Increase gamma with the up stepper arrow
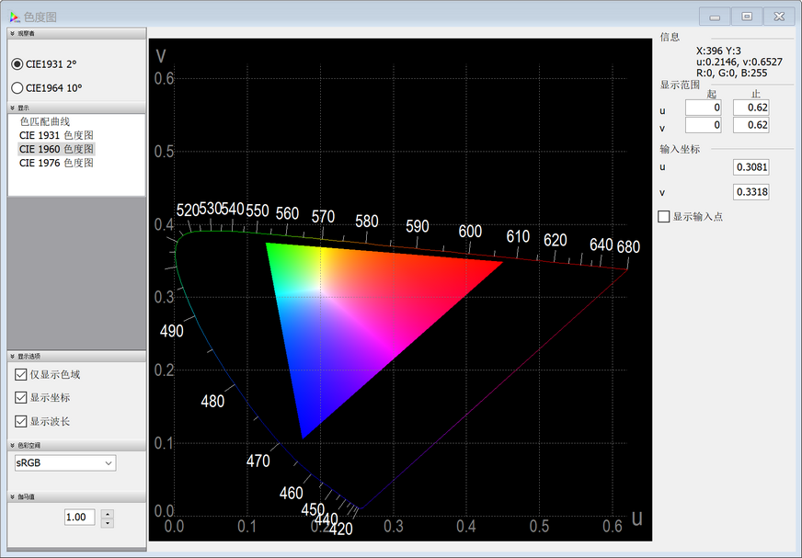This screenshot has height=558, width=802. [108, 514]
